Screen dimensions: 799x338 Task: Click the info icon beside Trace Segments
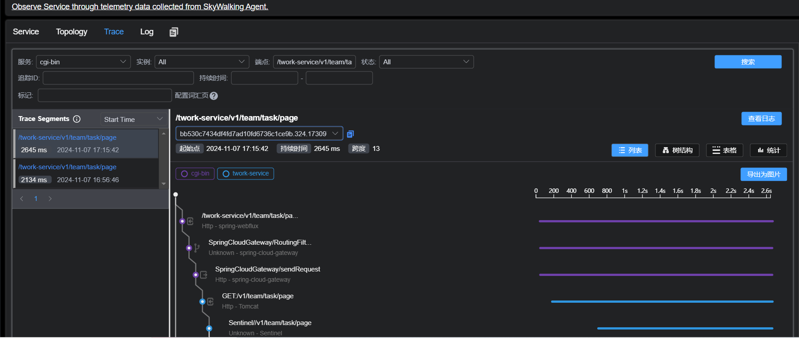point(76,119)
